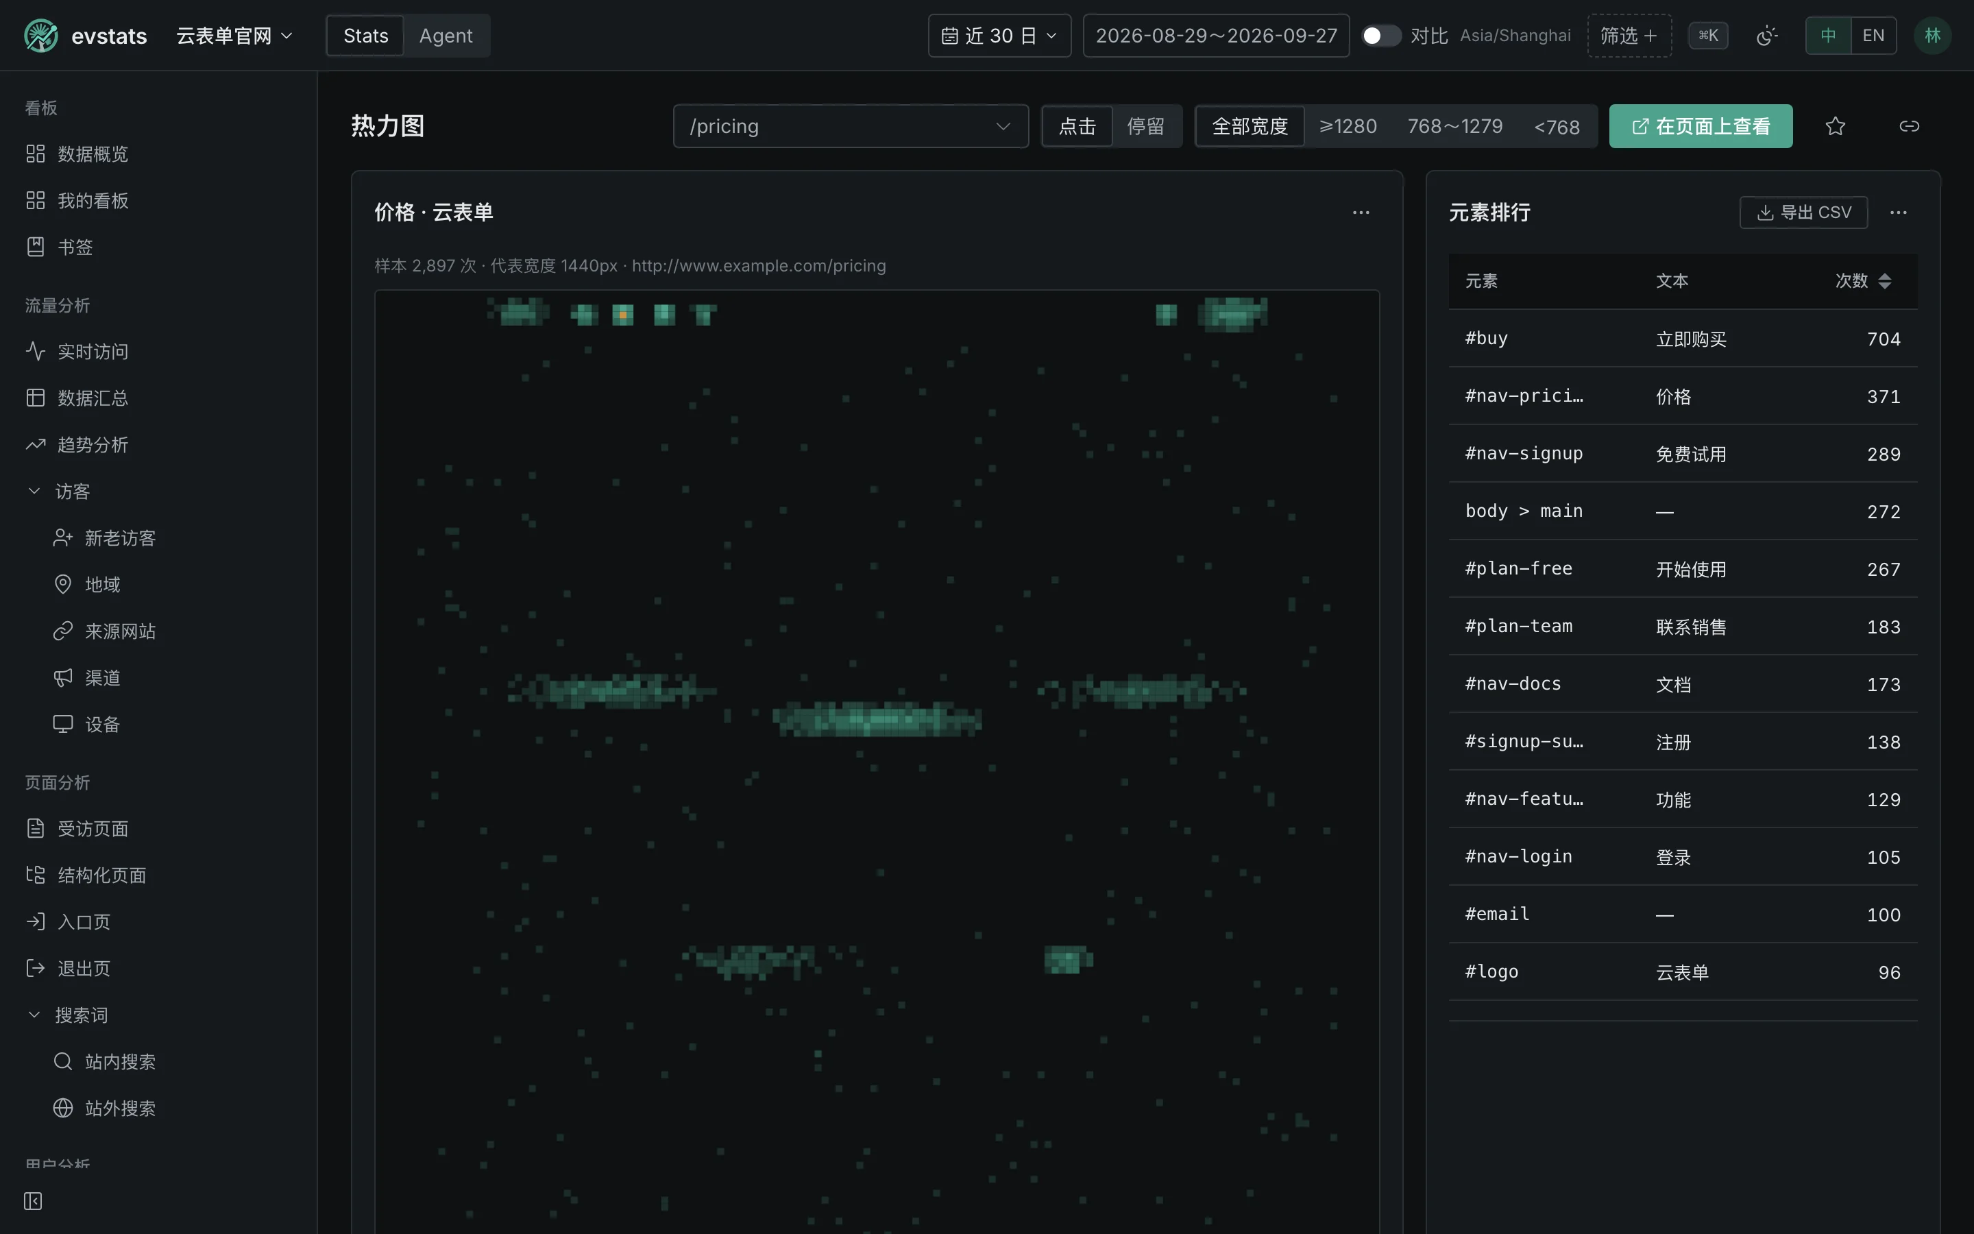Sort by 次数 column
Screen dimensions: 1974x1234
(x=1863, y=281)
